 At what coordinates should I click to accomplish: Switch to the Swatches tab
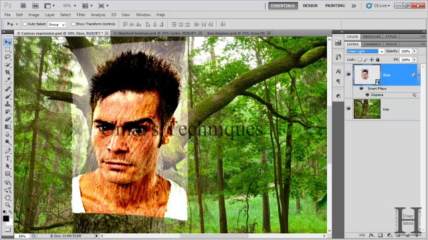(x=372, y=37)
